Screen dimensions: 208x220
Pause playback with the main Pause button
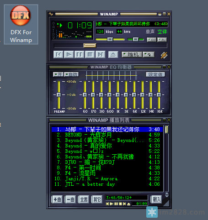tap(80, 54)
